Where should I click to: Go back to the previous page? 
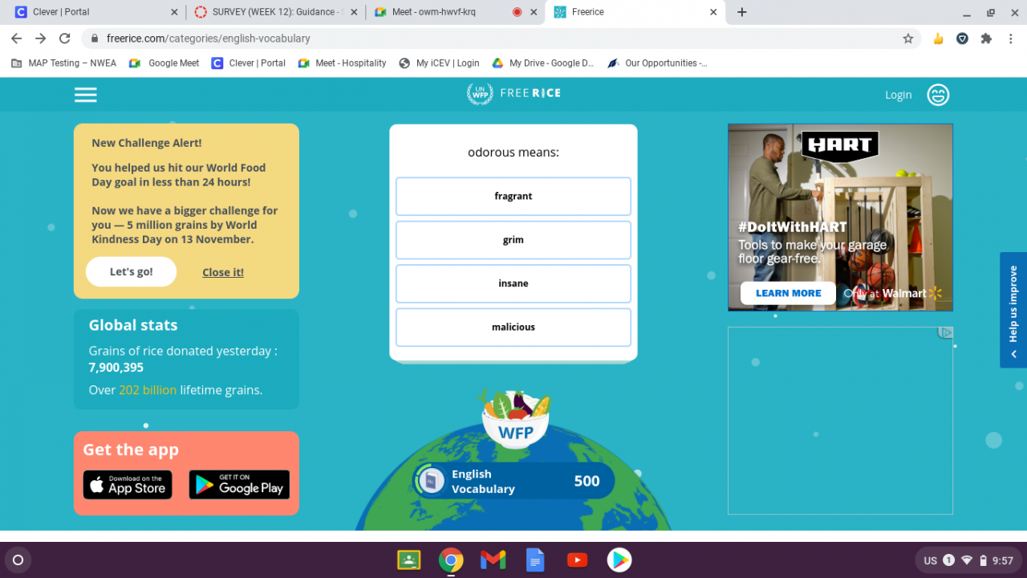pyautogui.click(x=18, y=39)
